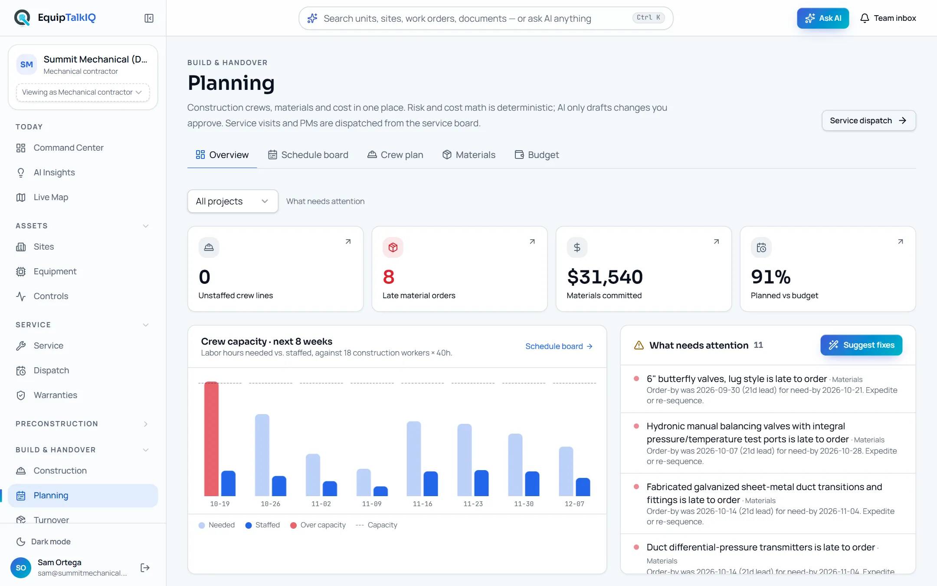937x586 pixels.
Task: Open Planning in the sidebar
Action: (82, 495)
